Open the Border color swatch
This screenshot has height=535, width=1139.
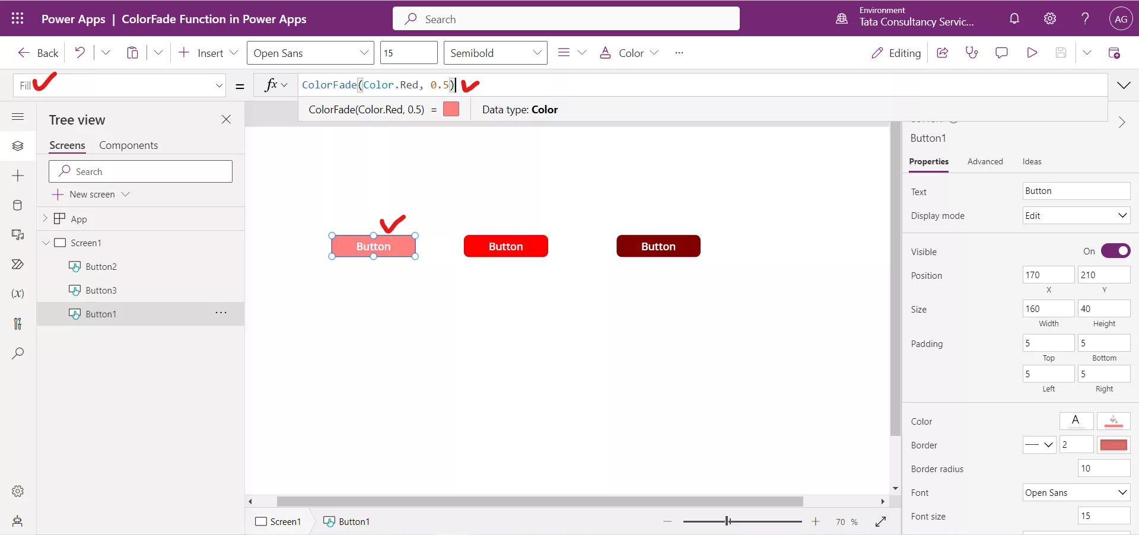pos(1113,445)
